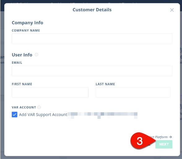Close the Customer Details dialog
Screen dimensions: 182x159
(172, 10)
